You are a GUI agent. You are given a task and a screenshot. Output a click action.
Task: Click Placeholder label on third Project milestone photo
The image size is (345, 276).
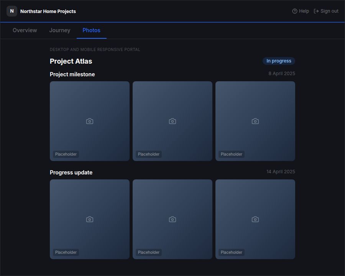[232, 154]
